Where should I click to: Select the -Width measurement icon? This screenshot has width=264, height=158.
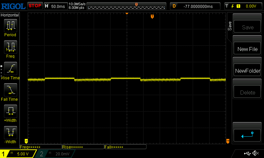[x=10, y=133]
